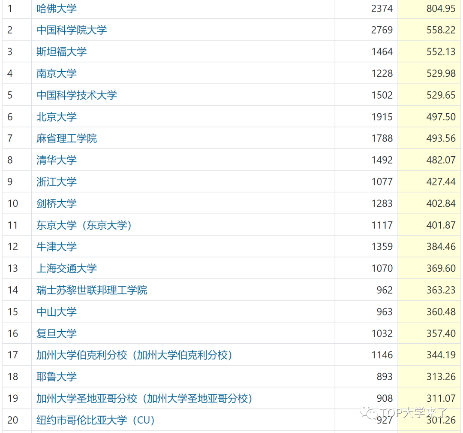The image size is (463, 433).
Task: Select the 南京大学 link
Action: click(x=57, y=73)
